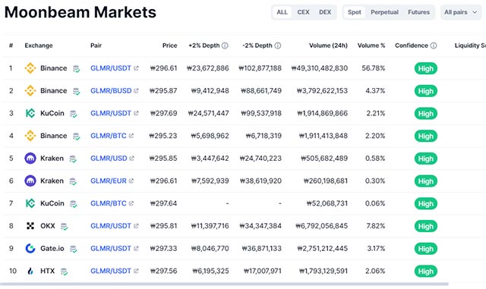This screenshot has width=486, height=289.
Task: Sort by the Pair column header
Action: point(96,46)
